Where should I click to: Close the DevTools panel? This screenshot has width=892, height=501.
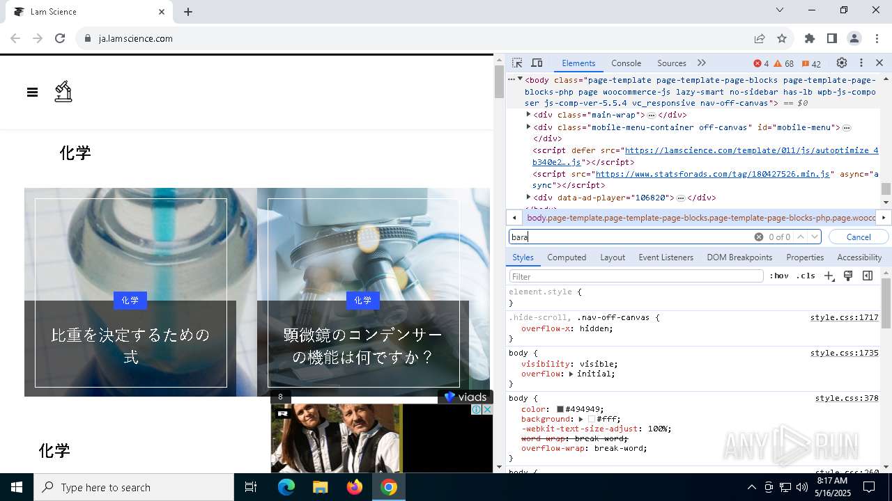click(x=879, y=63)
